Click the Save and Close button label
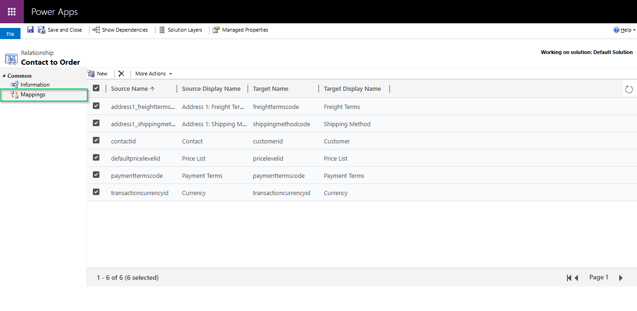This screenshot has height=311, width=637. (65, 30)
